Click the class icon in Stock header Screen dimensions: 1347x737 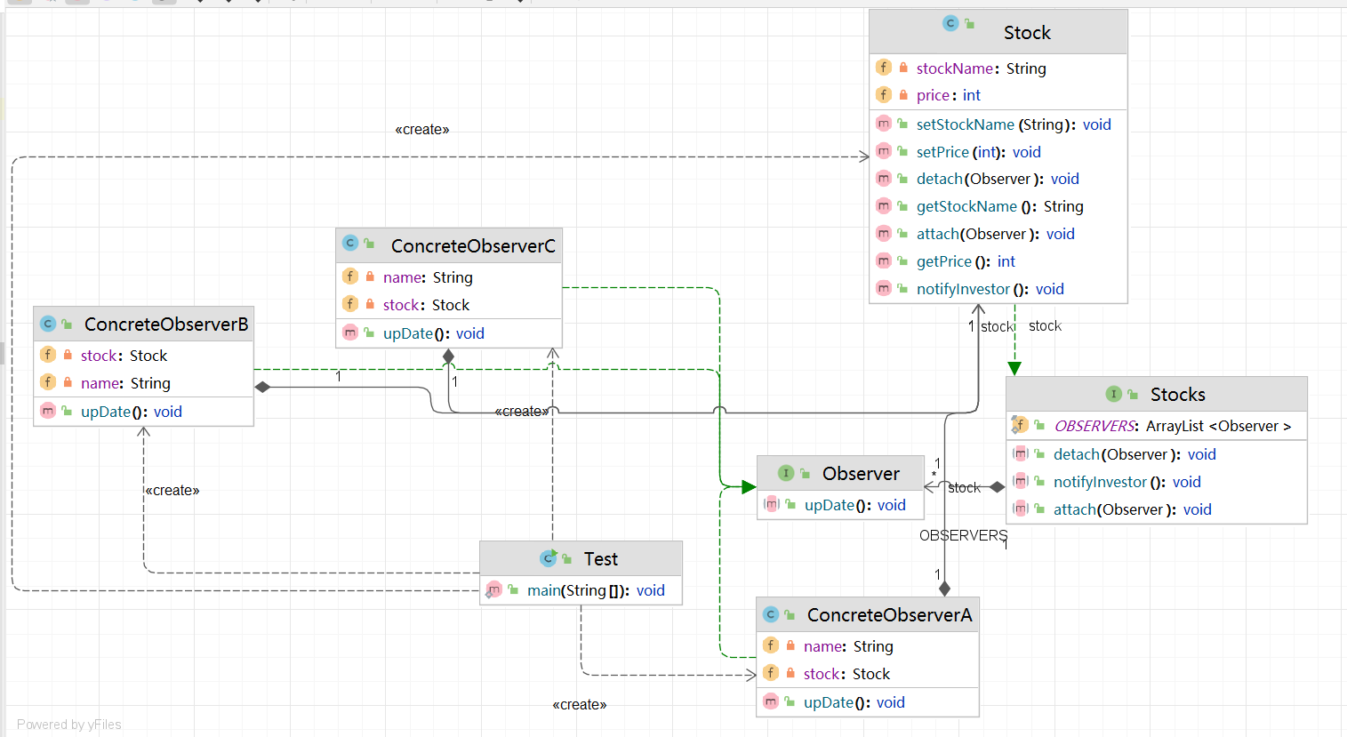click(x=950, y=24)
